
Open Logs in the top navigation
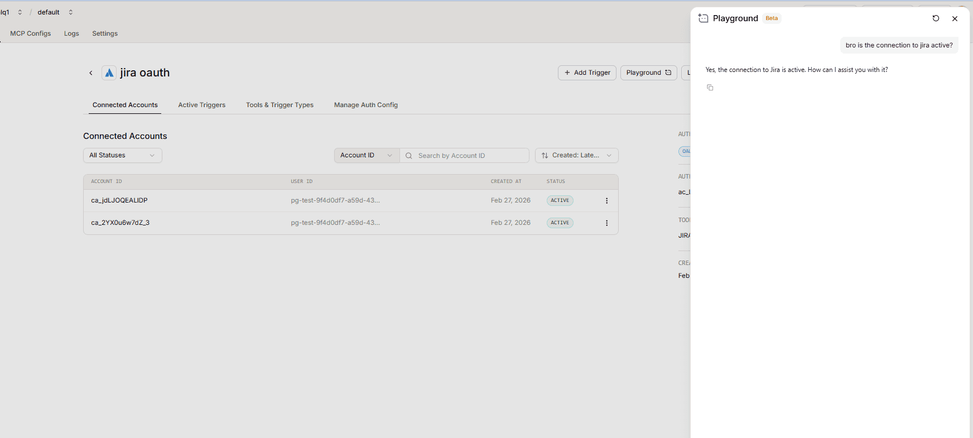click(x=71, y=33)
